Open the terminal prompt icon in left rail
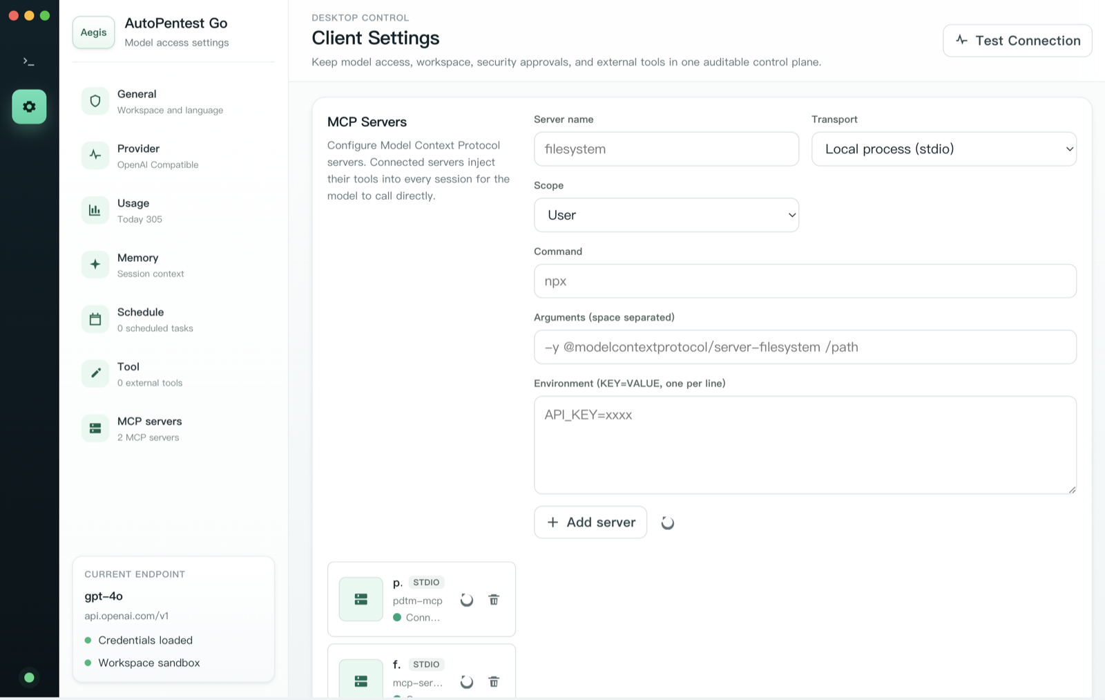Viewport: 1105px width, 700px height. [29, 62]
